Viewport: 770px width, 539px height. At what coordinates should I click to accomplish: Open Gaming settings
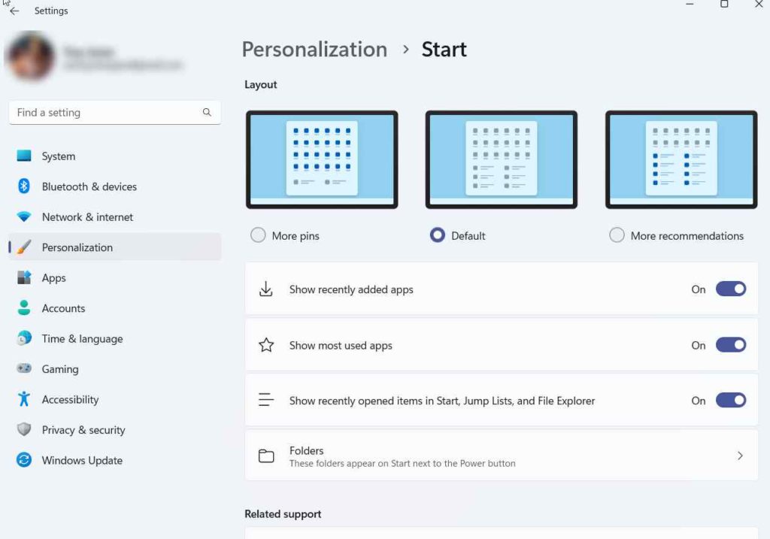coord(115,369)
